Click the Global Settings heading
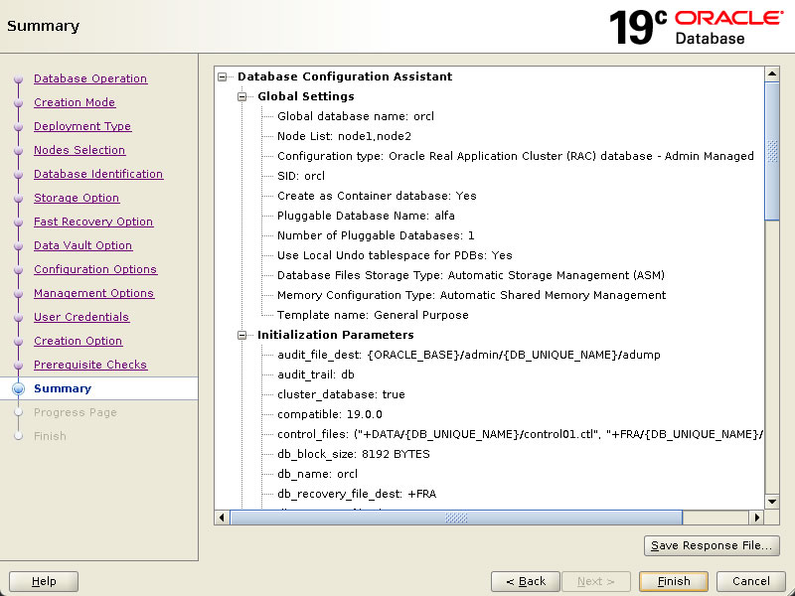 click(x=306, y=96)
